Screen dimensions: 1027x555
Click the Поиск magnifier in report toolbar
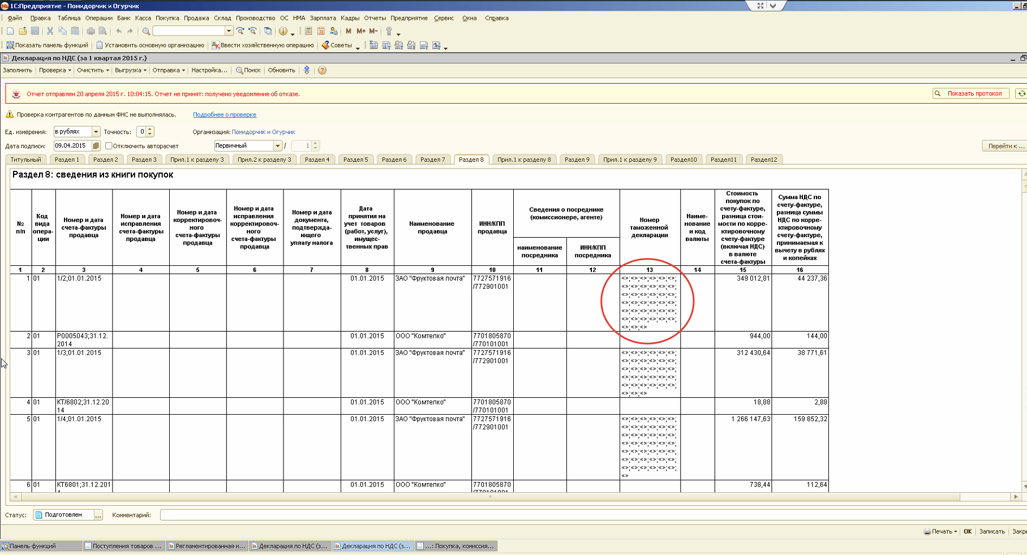pyautogui.click(x=240, y=70)
